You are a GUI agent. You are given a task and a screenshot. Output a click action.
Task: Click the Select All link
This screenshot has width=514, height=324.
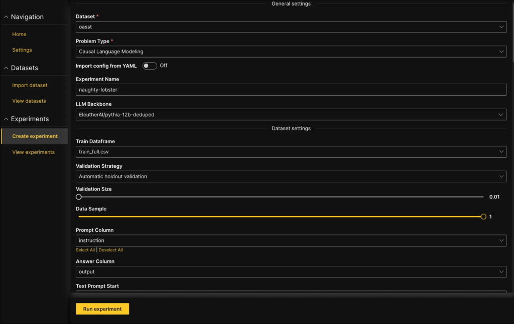85,250
